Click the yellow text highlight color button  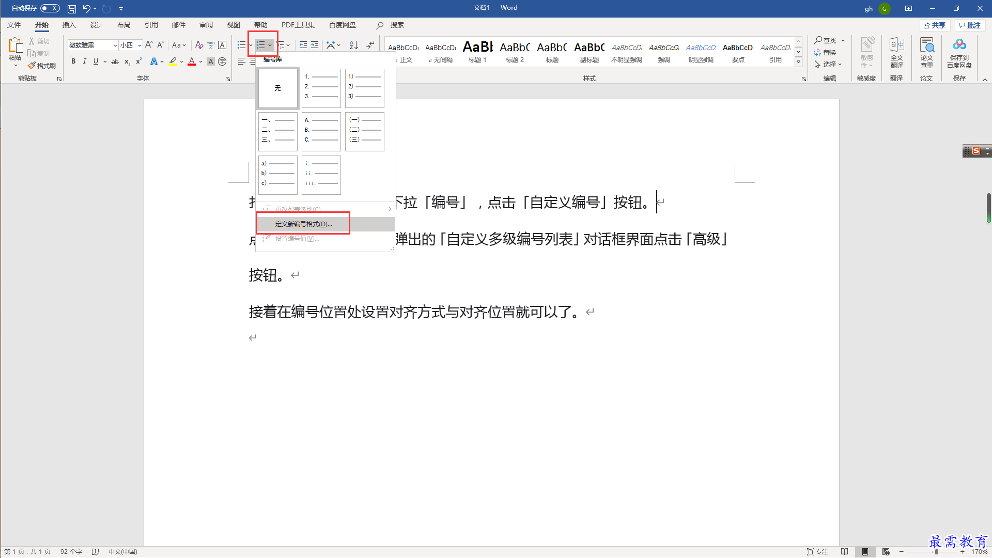pyautogui.click(x=173, y=61)
